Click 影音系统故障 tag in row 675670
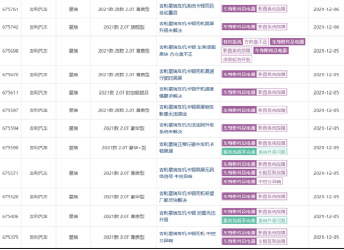Viewport: 344px width, 250px height. [271, 74]
